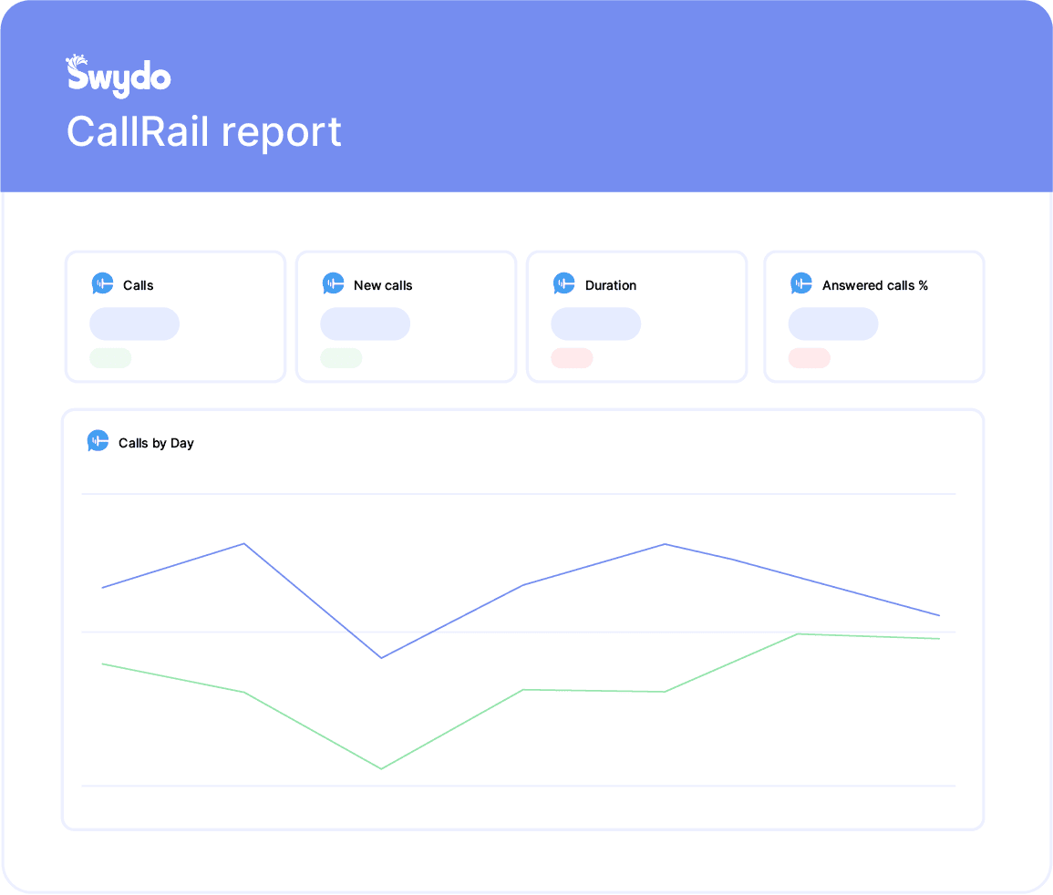Select the CallRail report title
Screen dimensions: 1053x895
pos(204,131)
